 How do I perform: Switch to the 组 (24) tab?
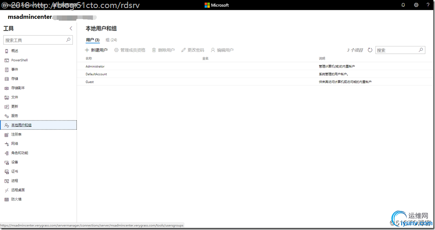point(111,40)
